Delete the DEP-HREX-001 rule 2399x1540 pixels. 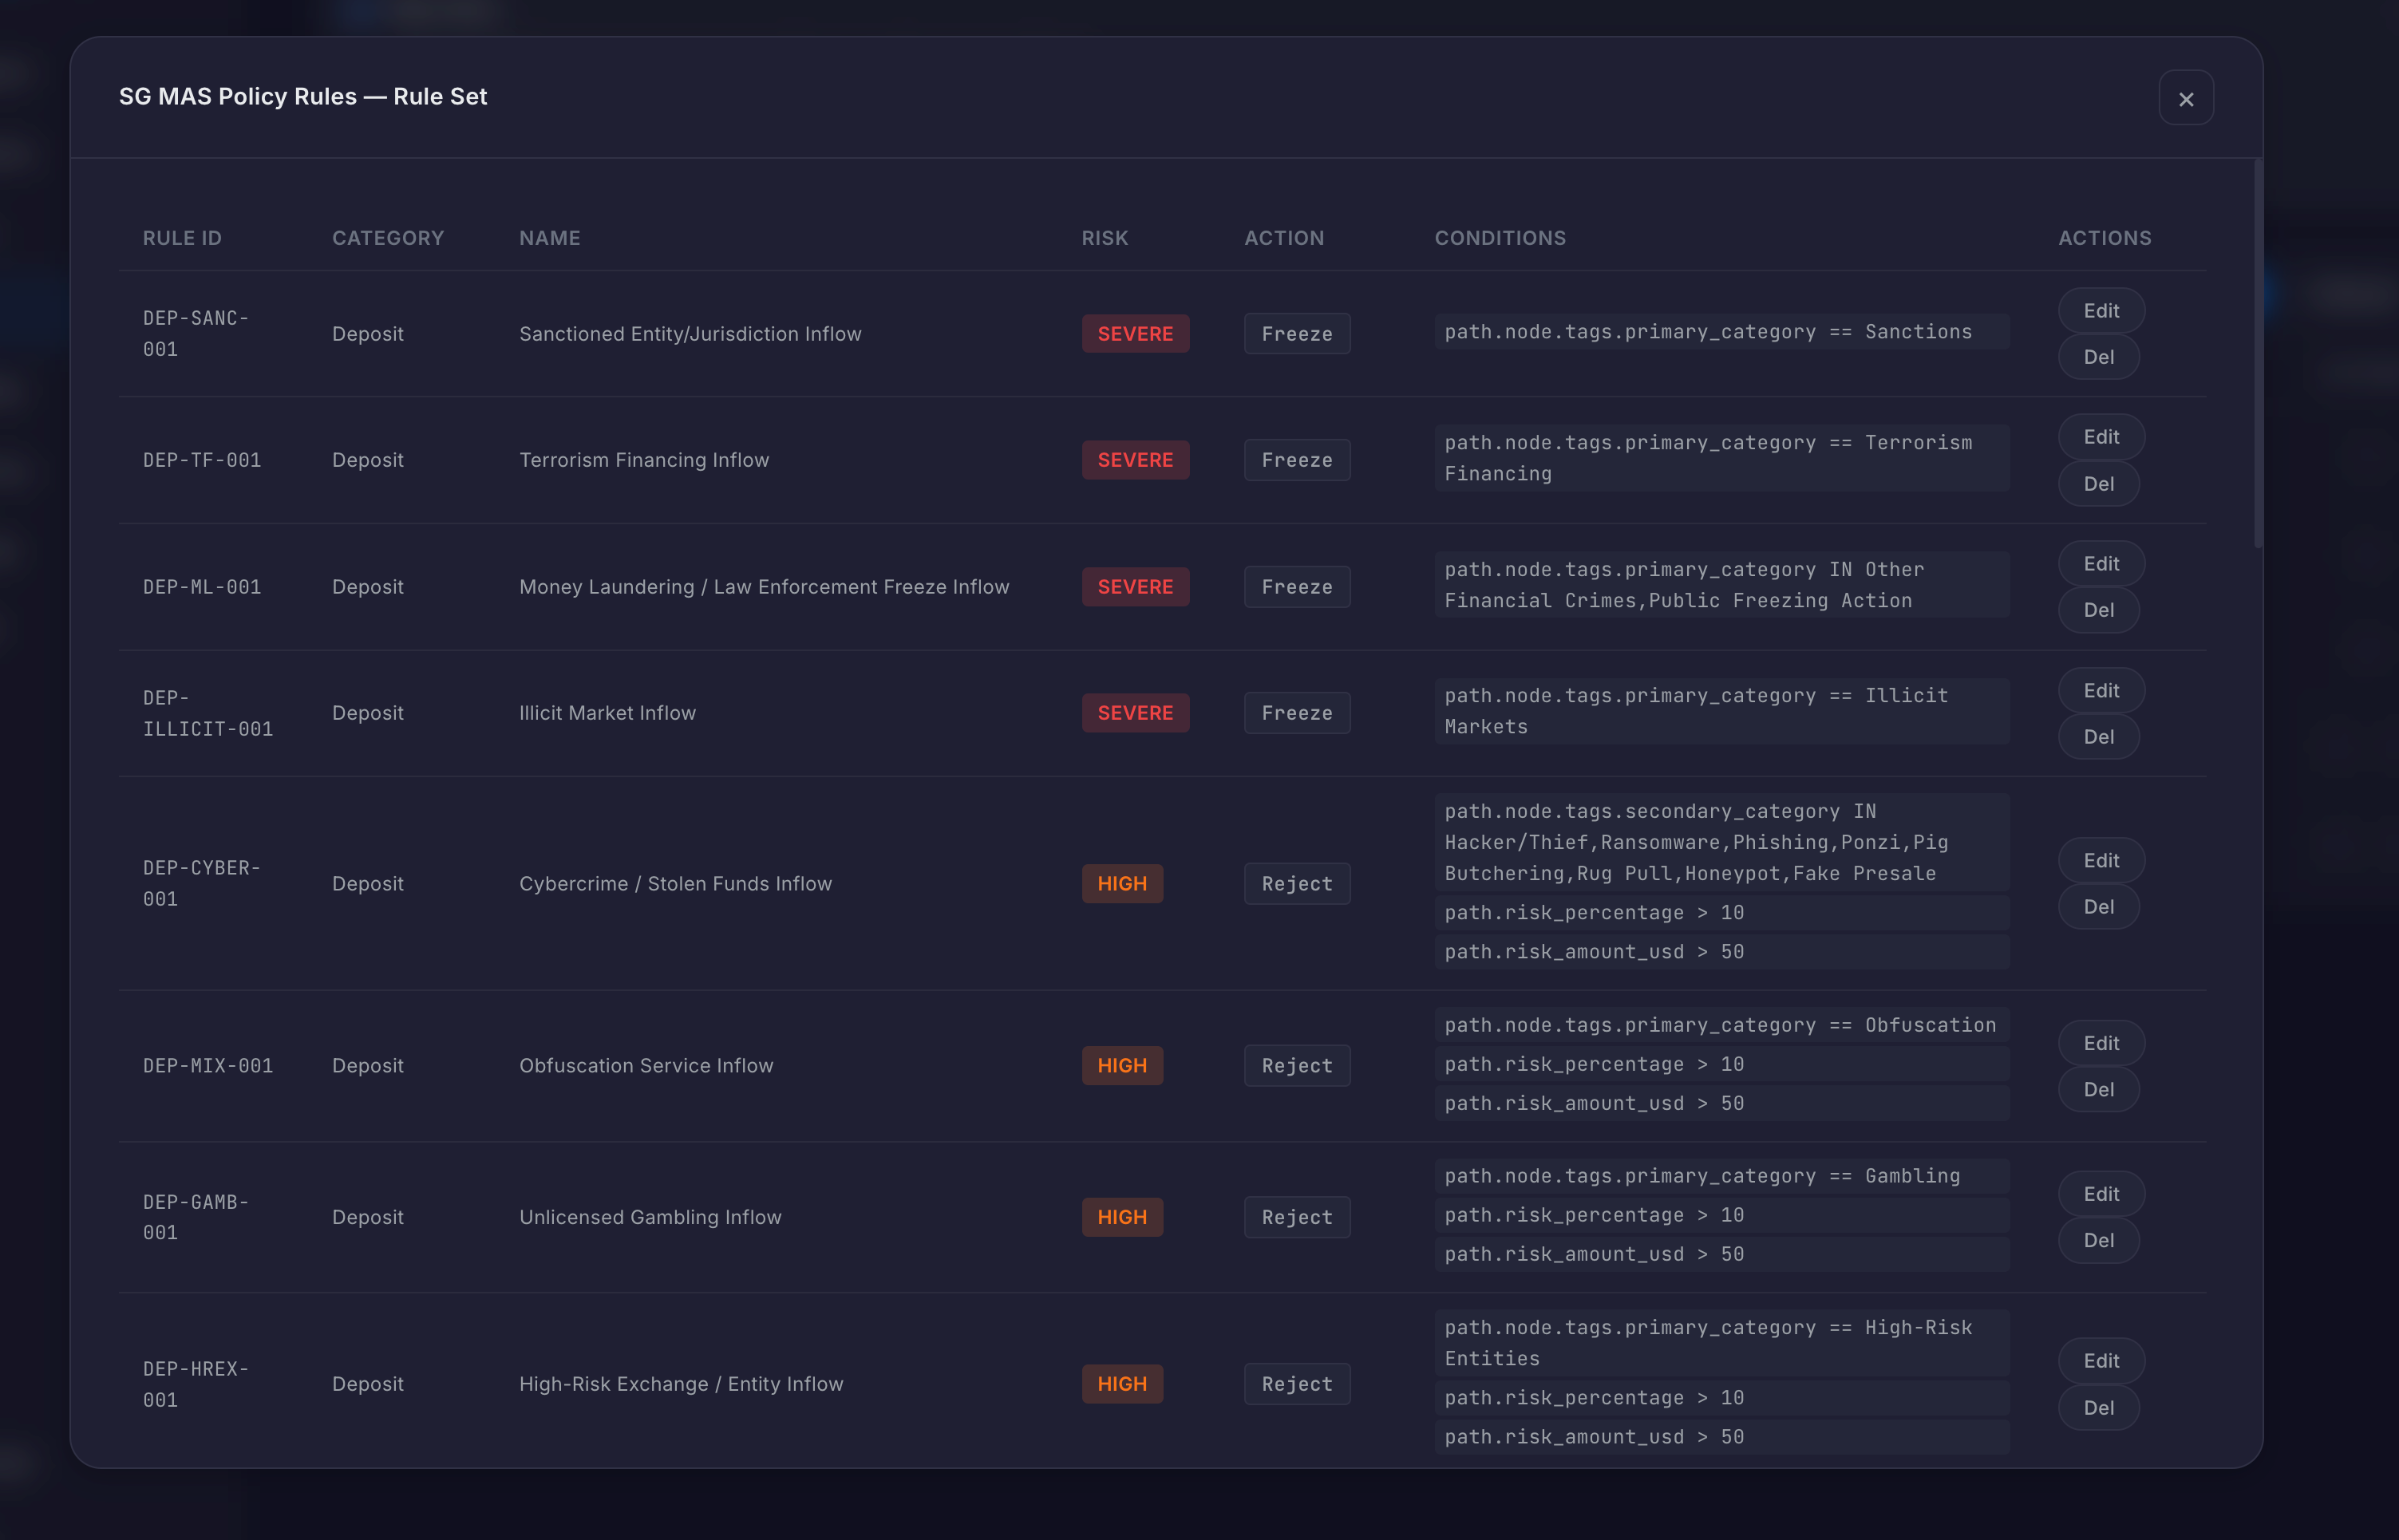click(x=2098, y=1408)
